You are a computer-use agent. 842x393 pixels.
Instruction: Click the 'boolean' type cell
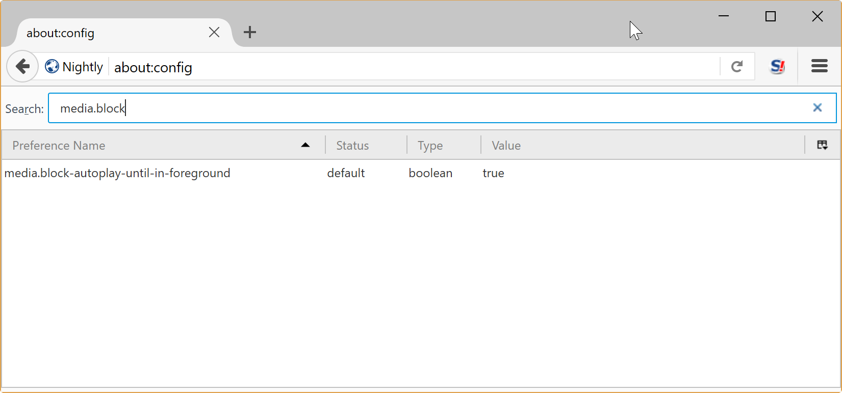430,173
